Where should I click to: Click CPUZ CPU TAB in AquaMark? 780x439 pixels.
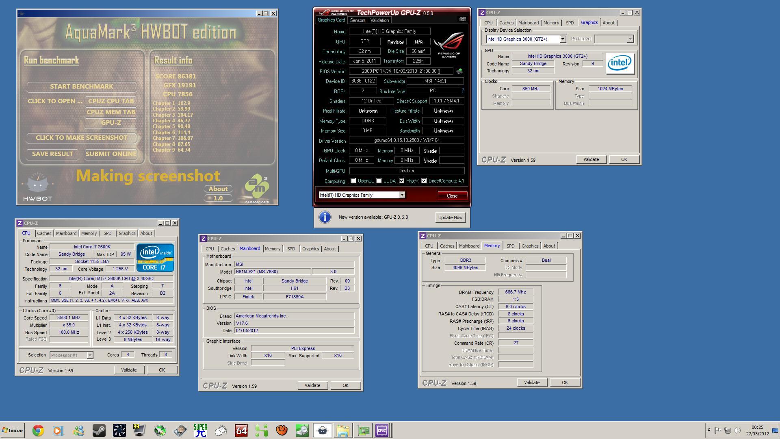111,101
